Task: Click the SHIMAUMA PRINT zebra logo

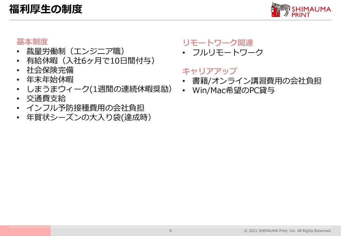Action: (301, 10)
